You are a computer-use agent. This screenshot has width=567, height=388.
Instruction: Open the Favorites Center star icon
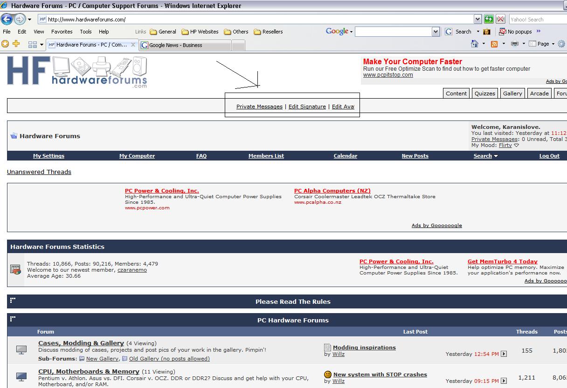pyautogui.click(x=5, y=44)
